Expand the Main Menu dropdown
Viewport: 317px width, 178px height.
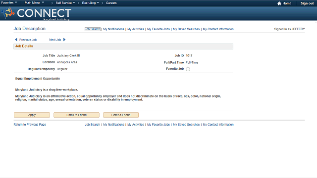pos(34,2)
